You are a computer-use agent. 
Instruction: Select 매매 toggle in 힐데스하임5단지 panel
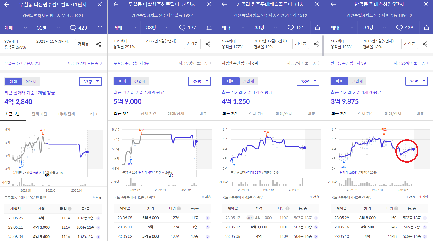340,81
